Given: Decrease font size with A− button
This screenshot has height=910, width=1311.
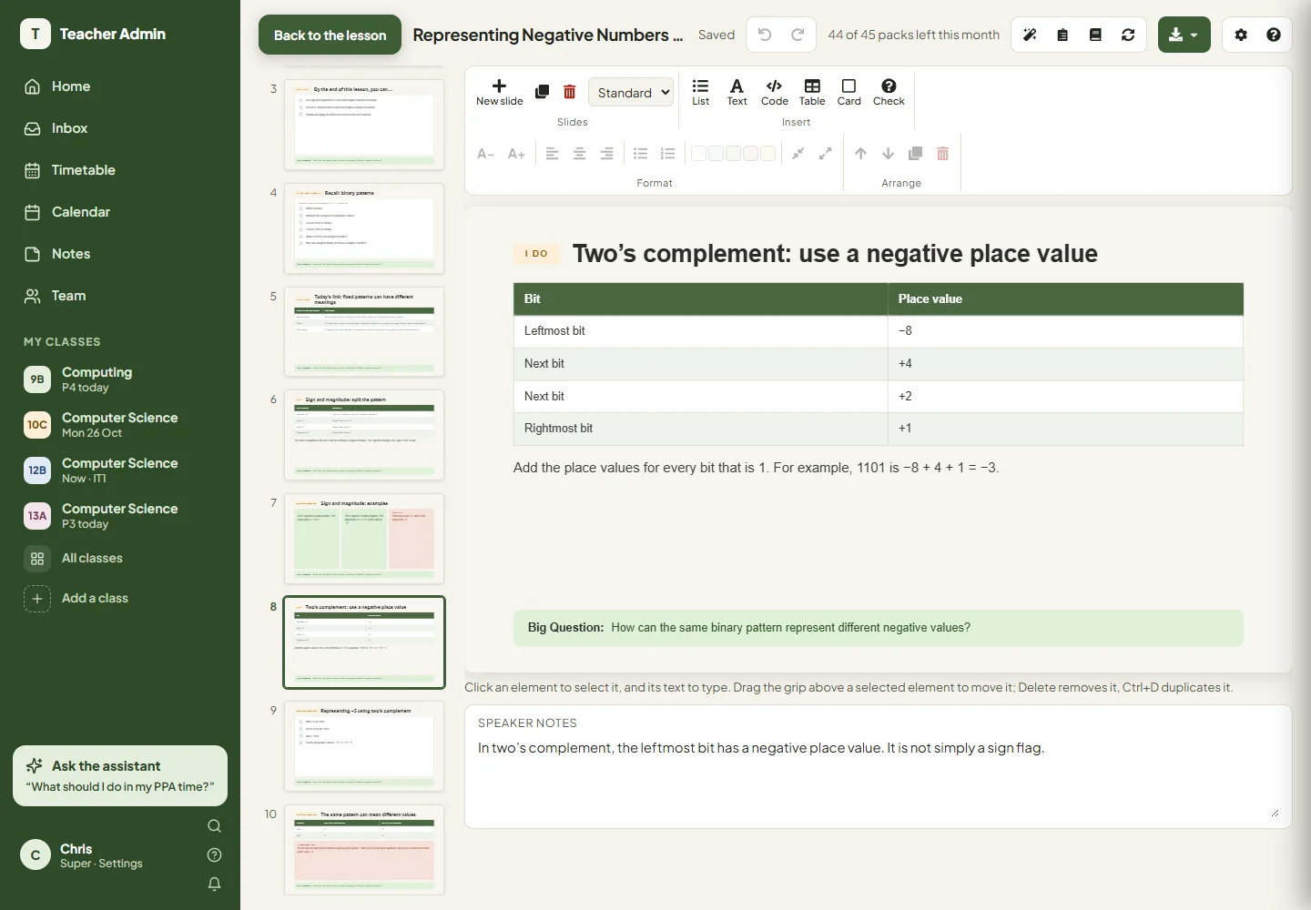Looking at the screenshot, I should click(486, 154).
